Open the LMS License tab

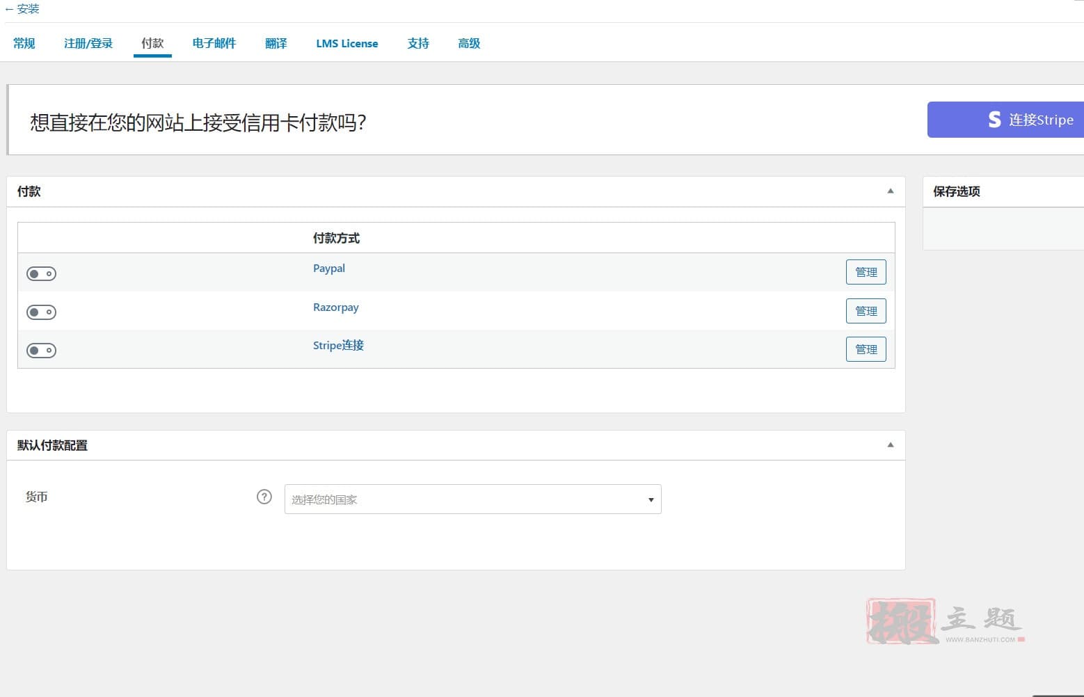click(347, 43)
